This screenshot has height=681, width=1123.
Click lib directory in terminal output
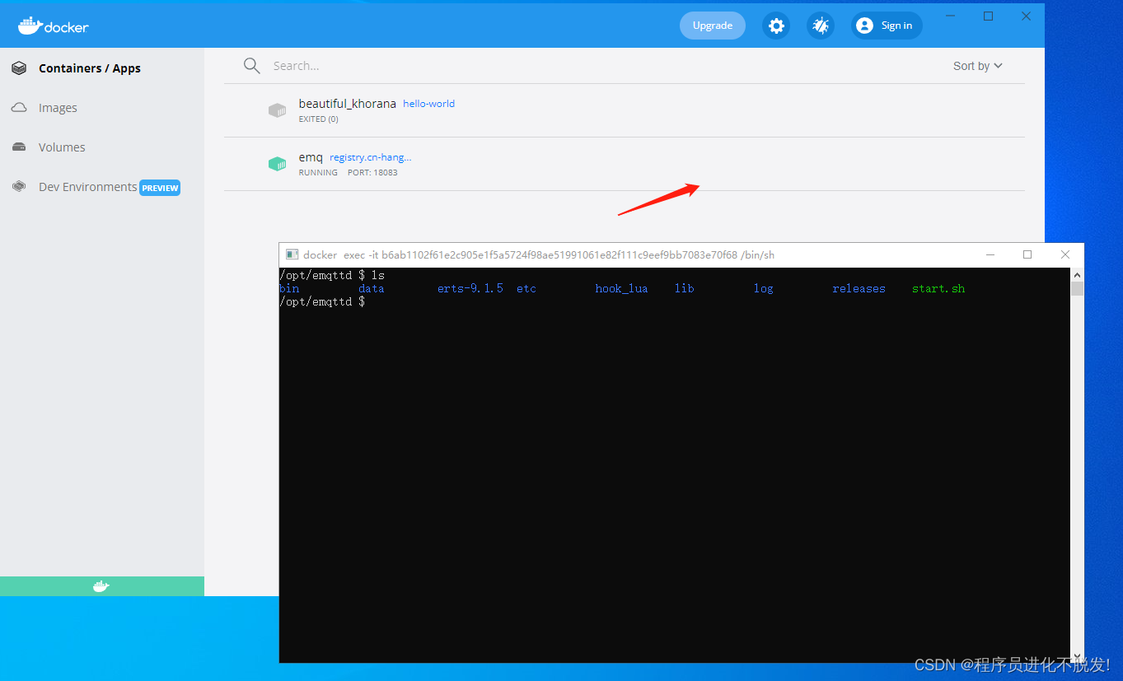coord(685,289)
